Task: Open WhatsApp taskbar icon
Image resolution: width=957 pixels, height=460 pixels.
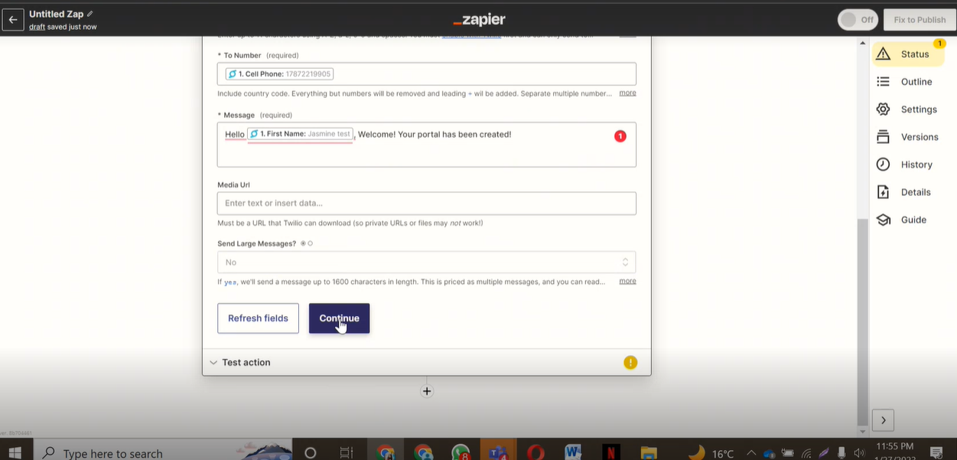Action: pyautogui.click(x=461, y=452)
